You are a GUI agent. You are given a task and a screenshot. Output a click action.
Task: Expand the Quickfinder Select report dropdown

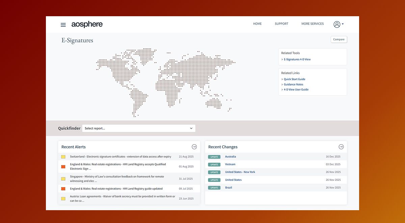(x=139, y=128)
